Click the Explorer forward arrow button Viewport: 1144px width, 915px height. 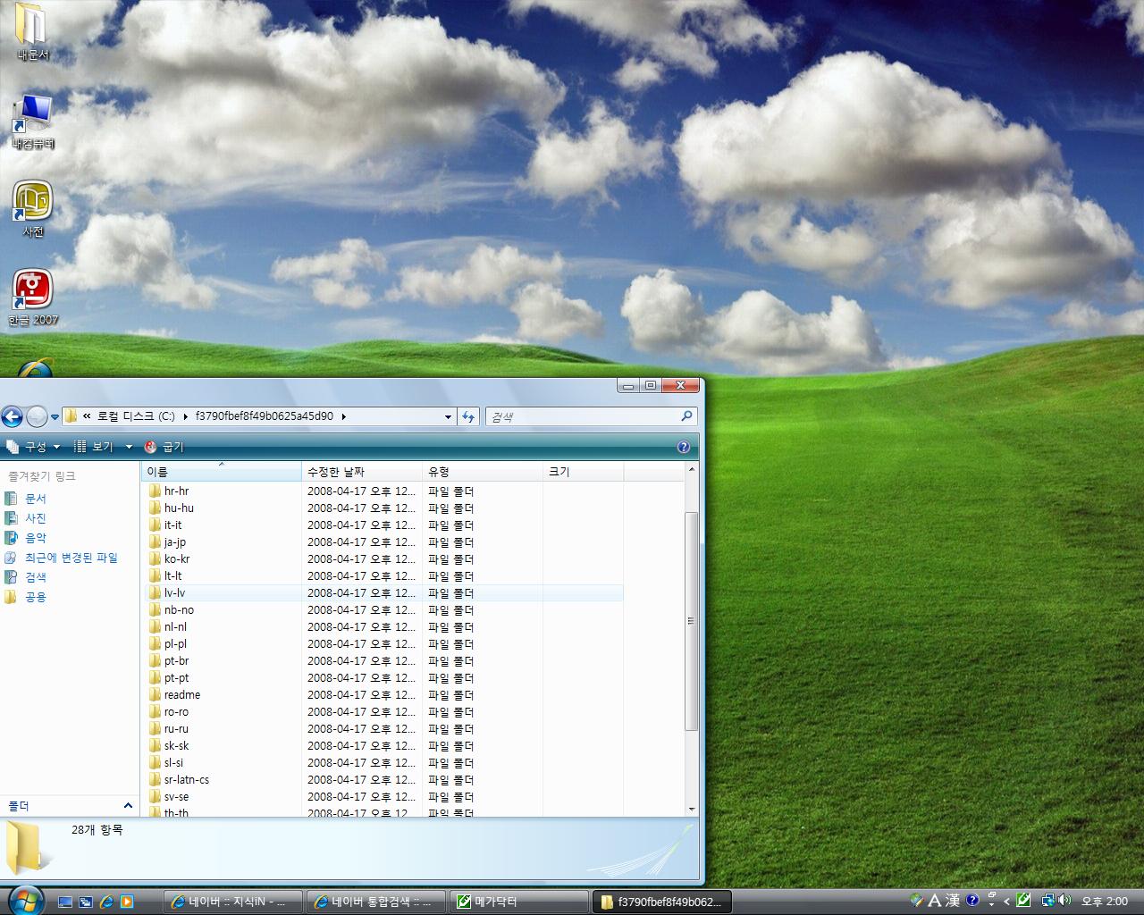[x=37, y=416]
